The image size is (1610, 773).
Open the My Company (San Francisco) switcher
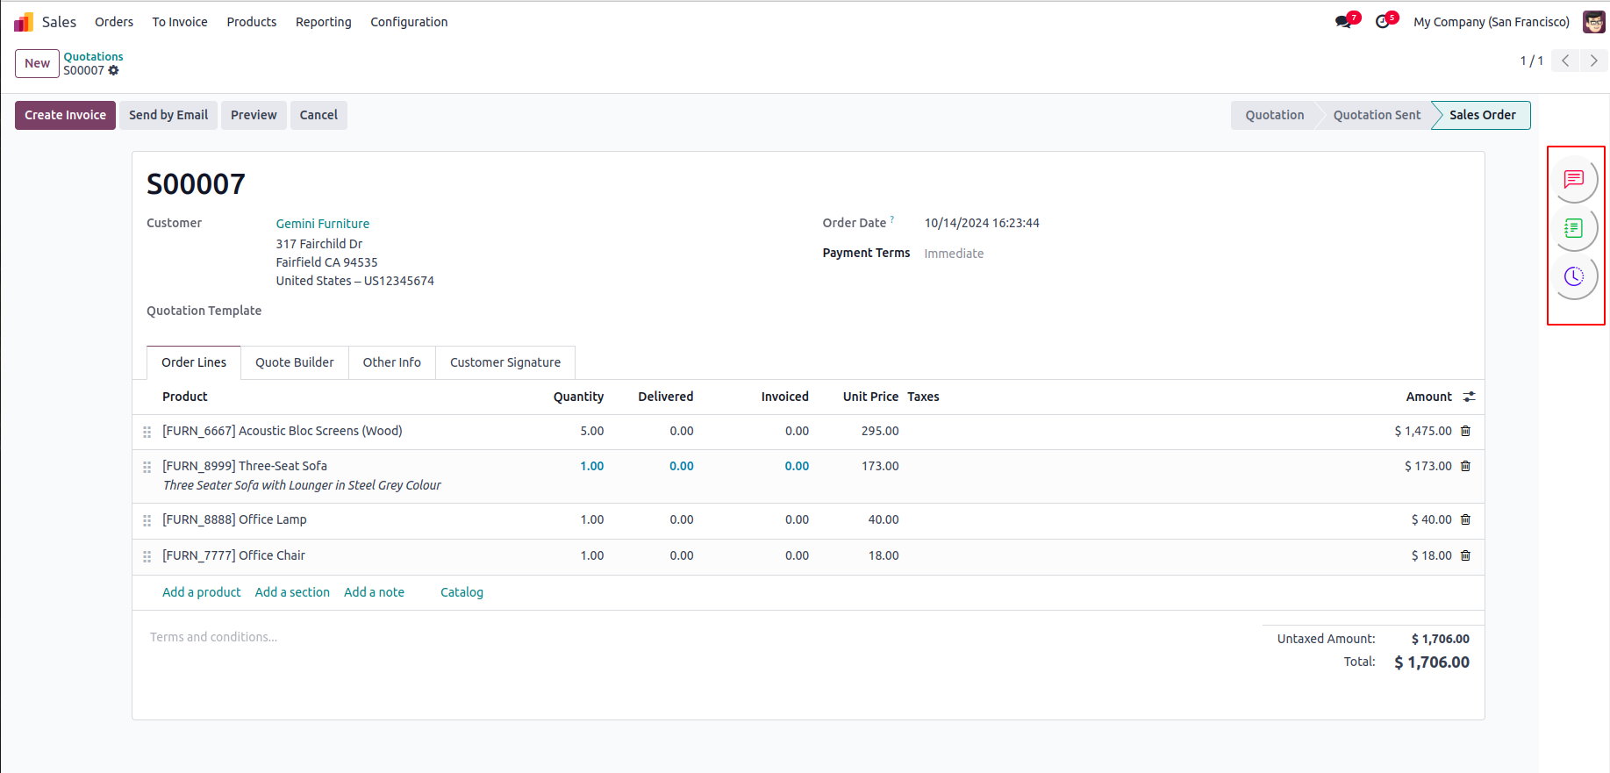coord(1491,22)
